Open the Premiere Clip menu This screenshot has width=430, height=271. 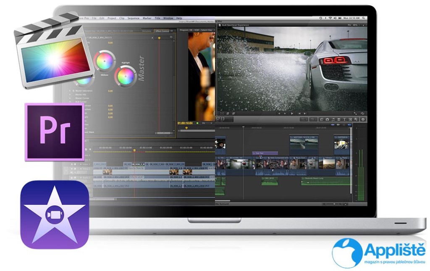[x=122, y=18]
